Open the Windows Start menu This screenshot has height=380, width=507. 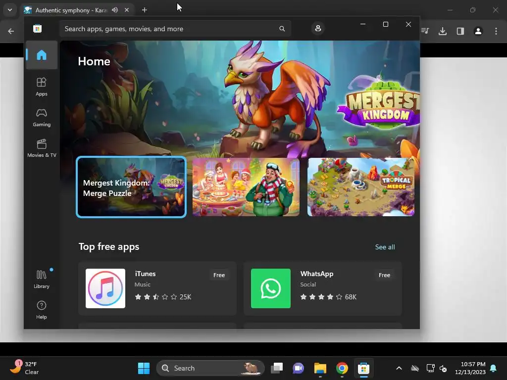(x=144, y=368)
